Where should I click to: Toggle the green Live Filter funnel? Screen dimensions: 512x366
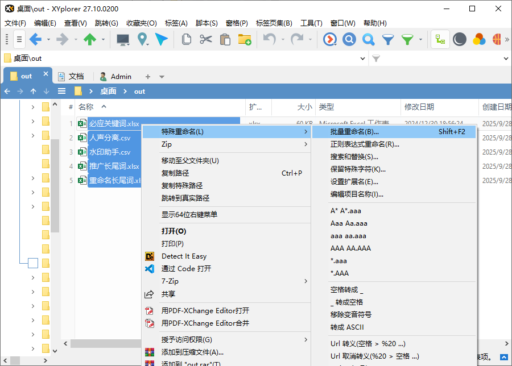407,39
